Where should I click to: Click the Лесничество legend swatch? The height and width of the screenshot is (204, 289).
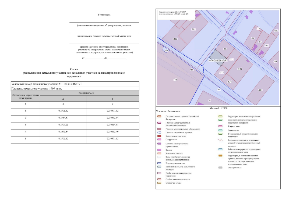(220, 130)
